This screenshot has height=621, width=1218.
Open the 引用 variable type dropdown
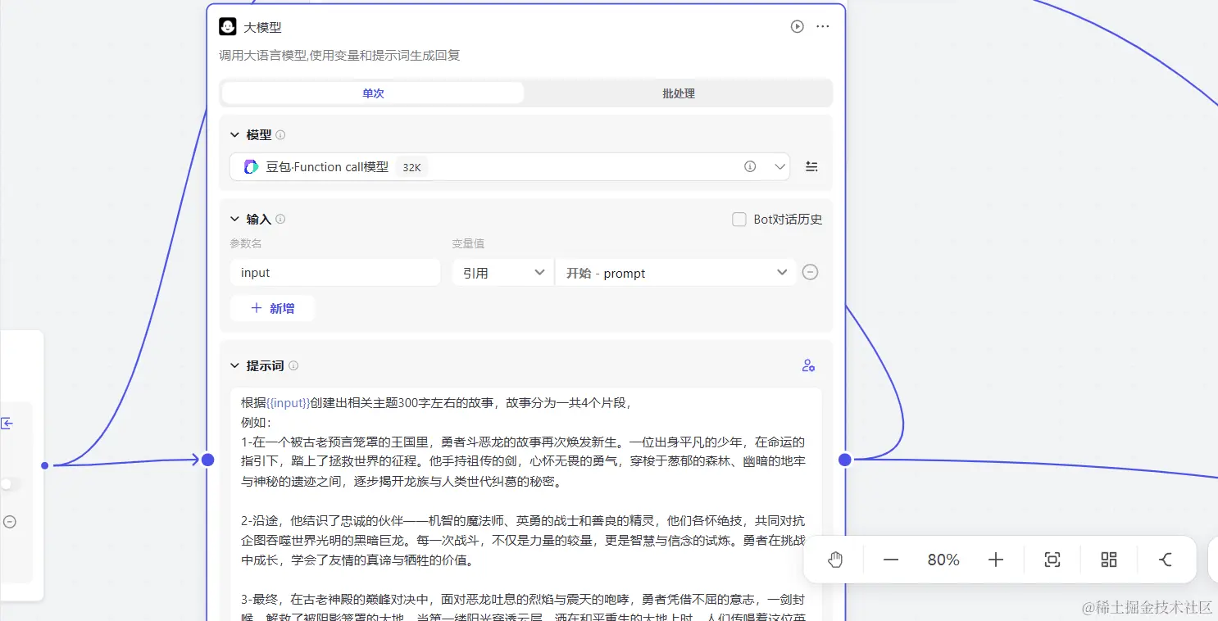click(503, 273)
